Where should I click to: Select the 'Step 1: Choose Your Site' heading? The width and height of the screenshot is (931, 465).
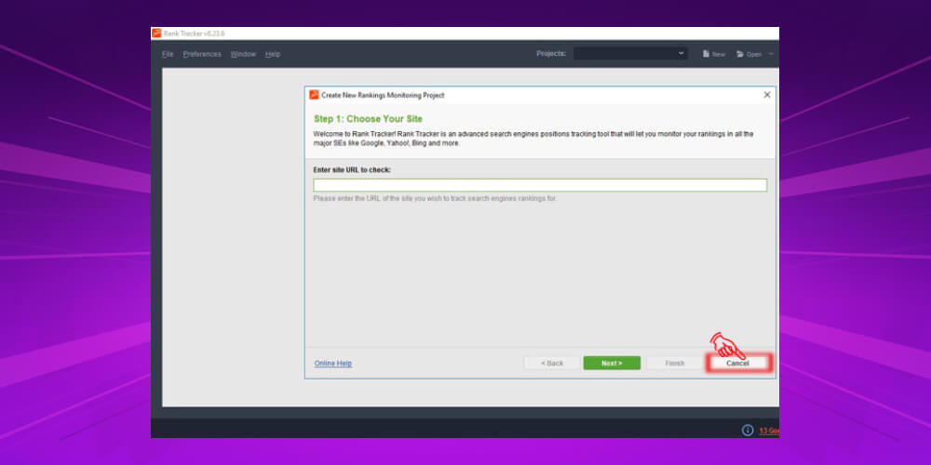pos(368,119)
